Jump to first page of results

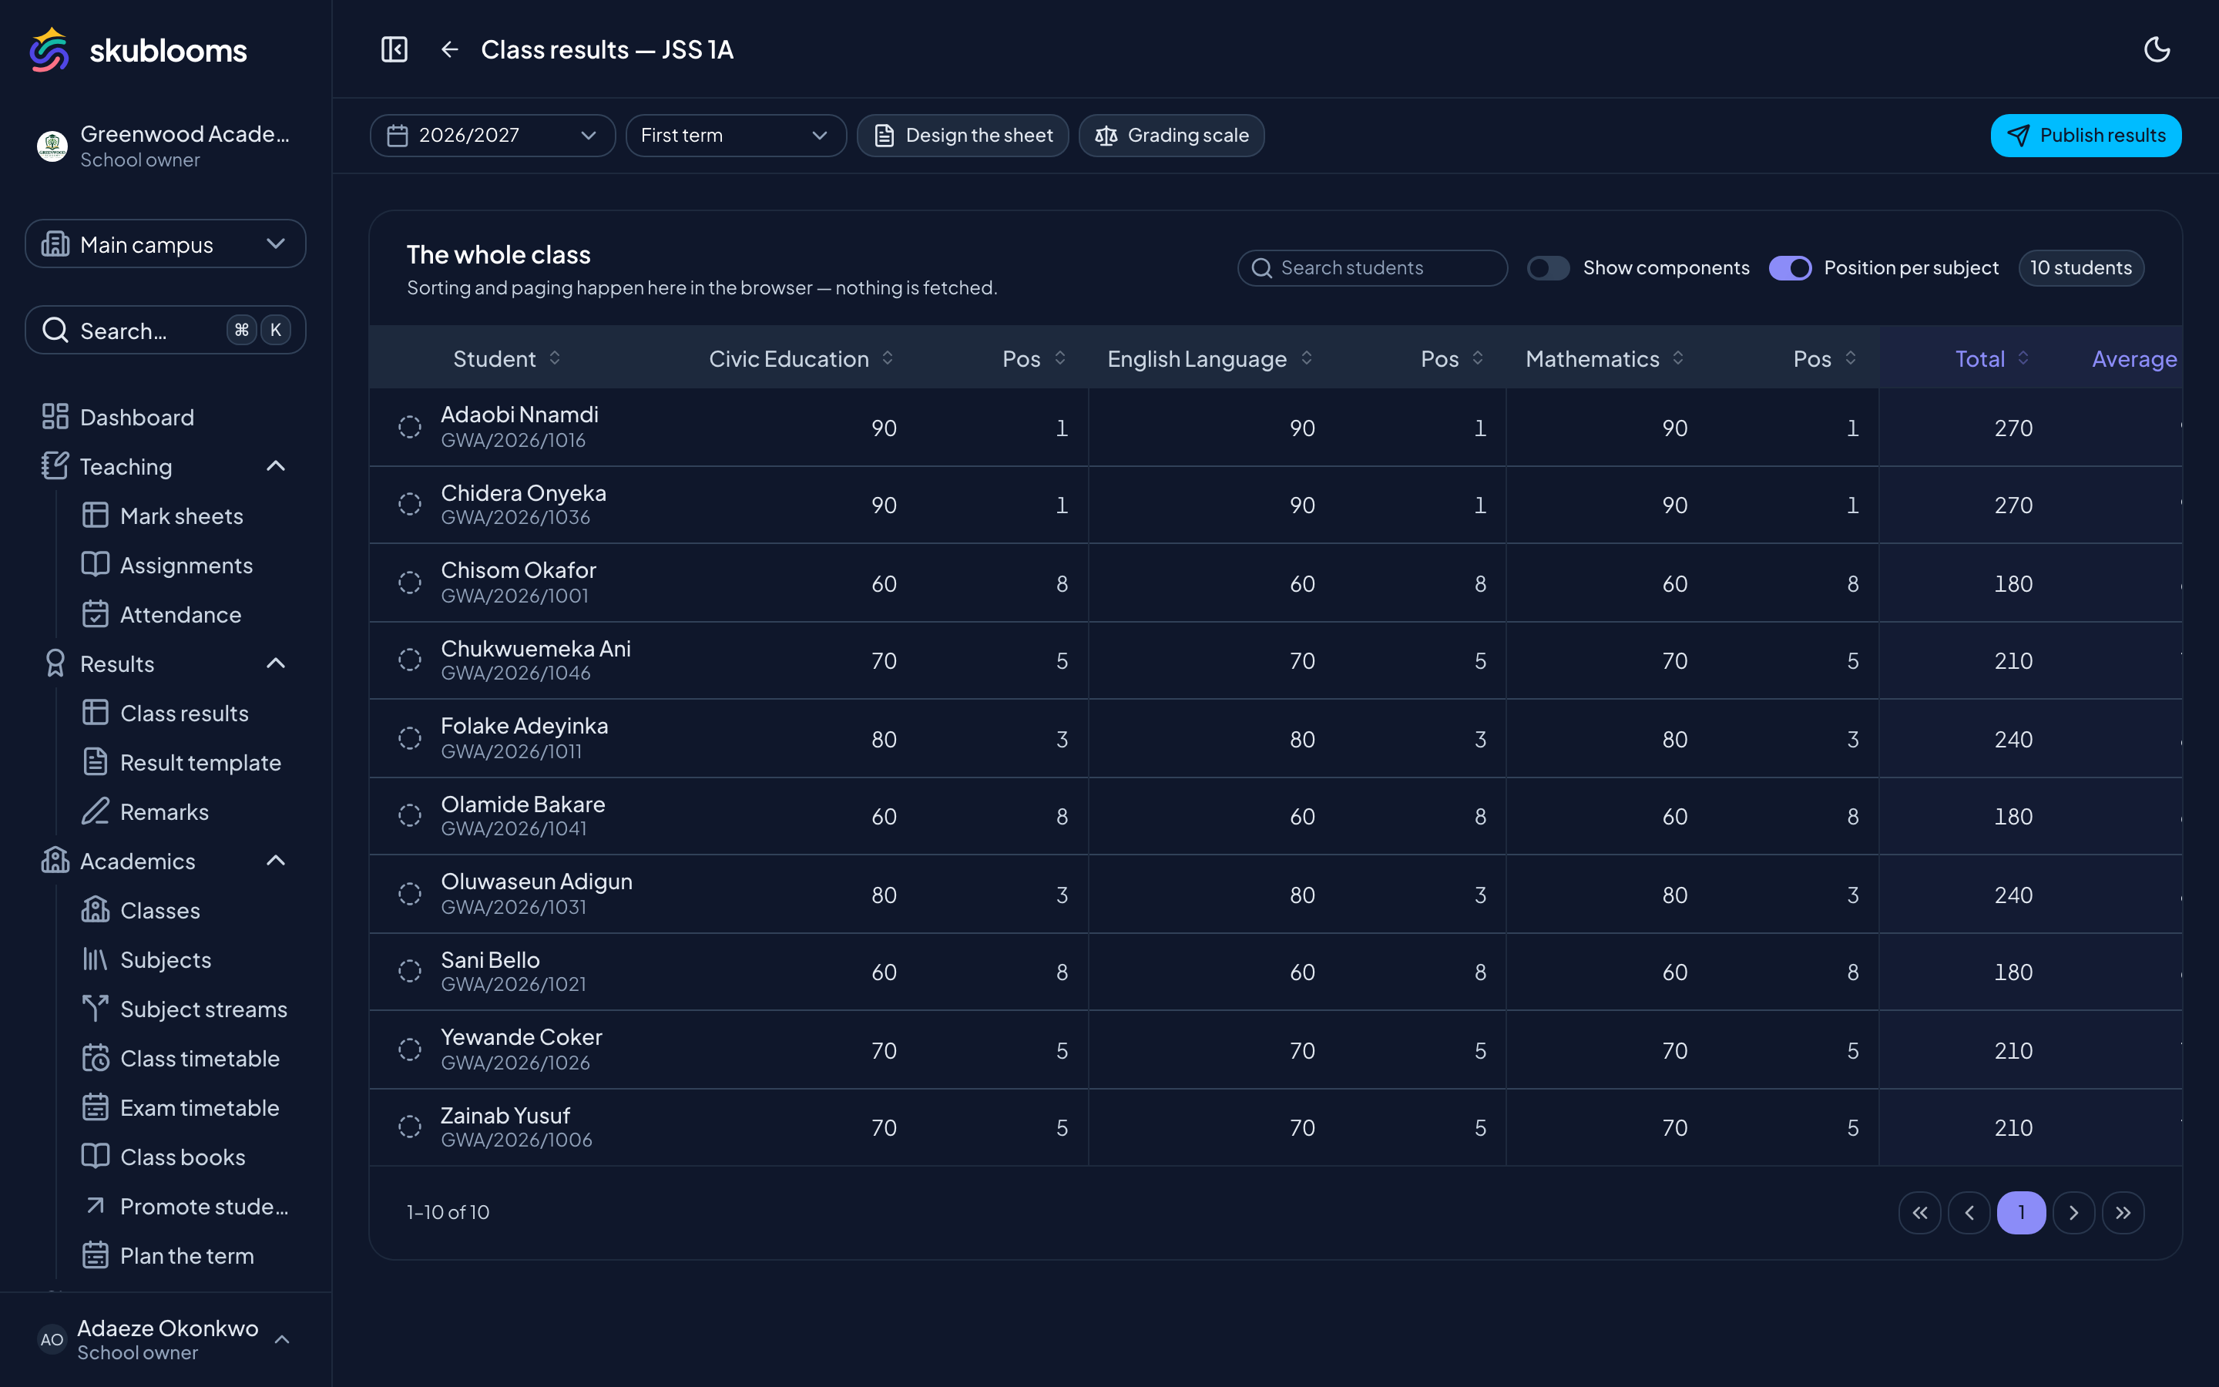point(1919,1213)
